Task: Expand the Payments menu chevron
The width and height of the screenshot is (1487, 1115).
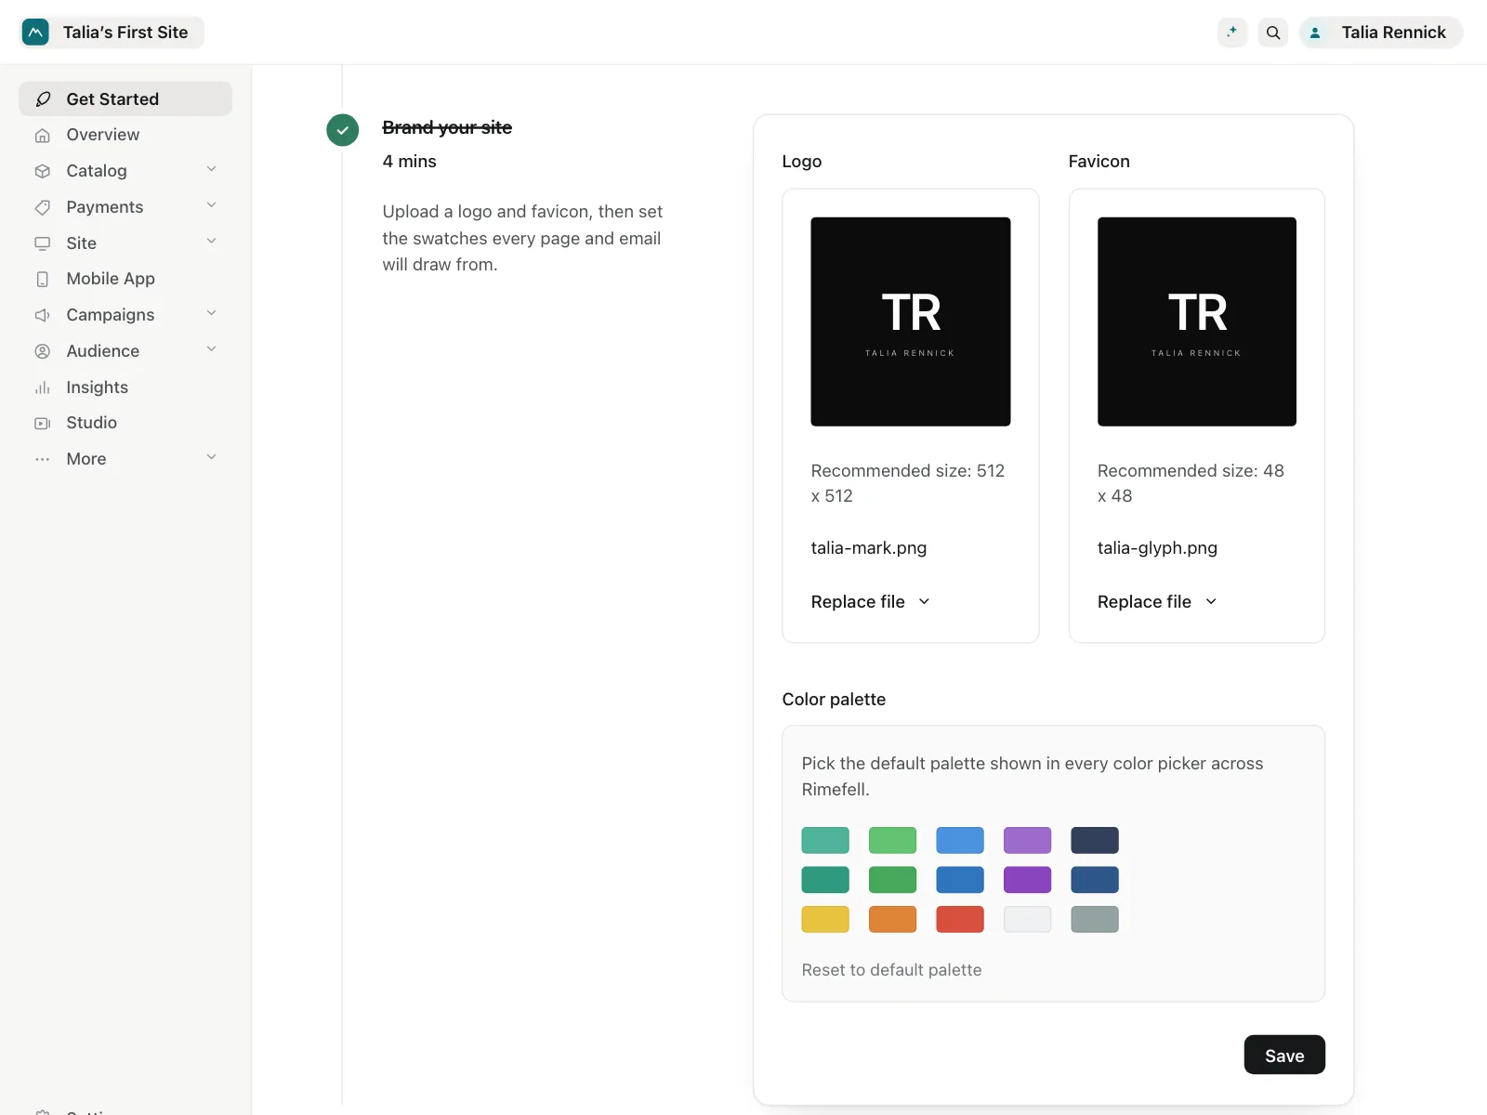Action: pos(212,205)
